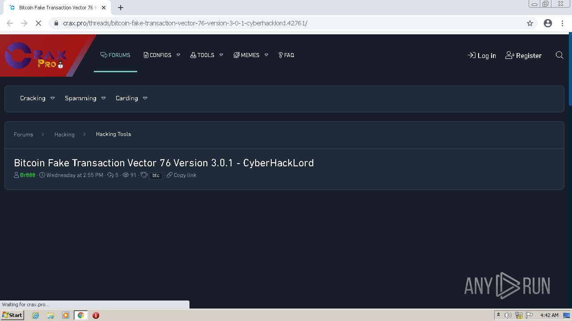Expand the MEMES dropdown arrow

(x=266, y=55)
